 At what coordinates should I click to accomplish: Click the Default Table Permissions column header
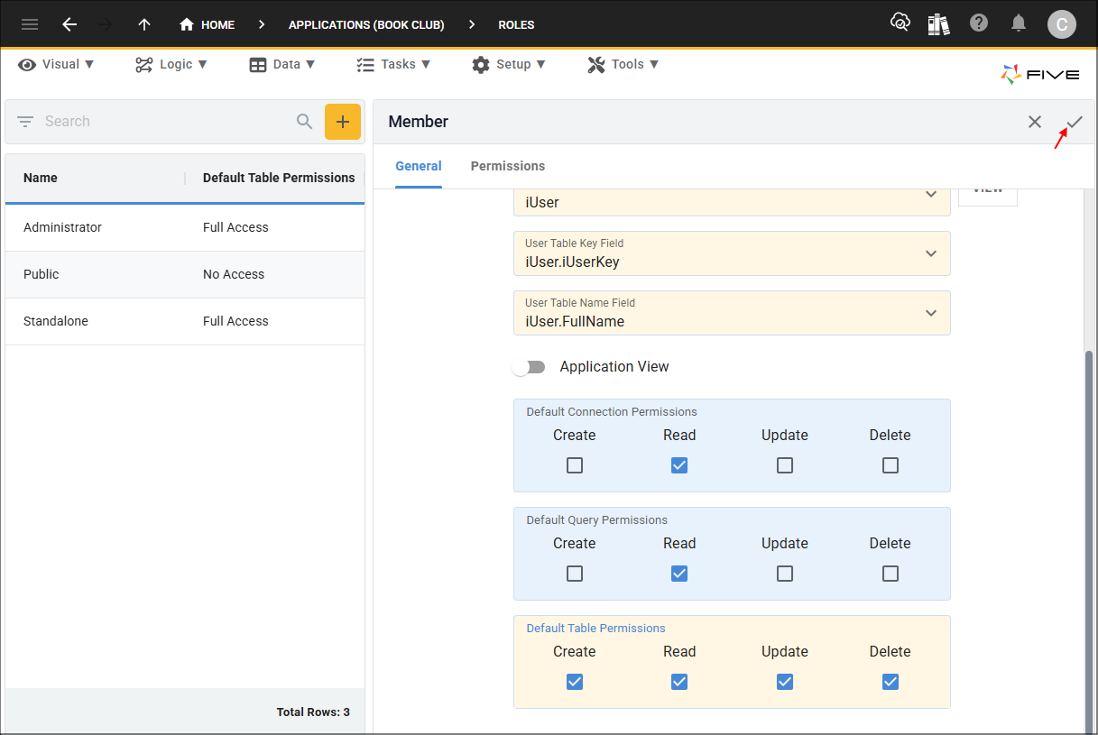[x=279, y=178]
